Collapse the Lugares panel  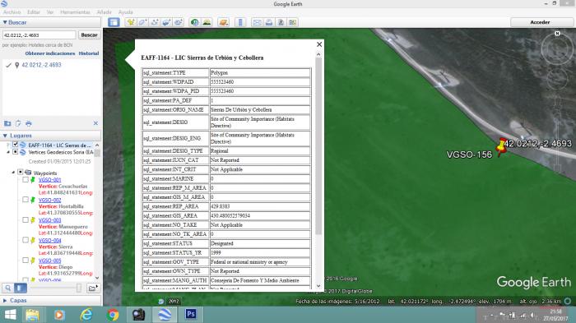5,136
